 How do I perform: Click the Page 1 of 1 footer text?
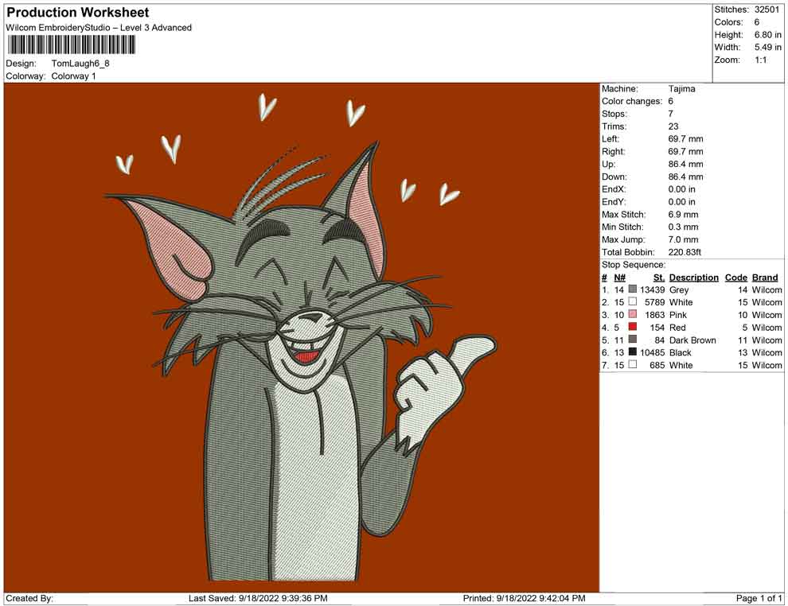point(759,598)
